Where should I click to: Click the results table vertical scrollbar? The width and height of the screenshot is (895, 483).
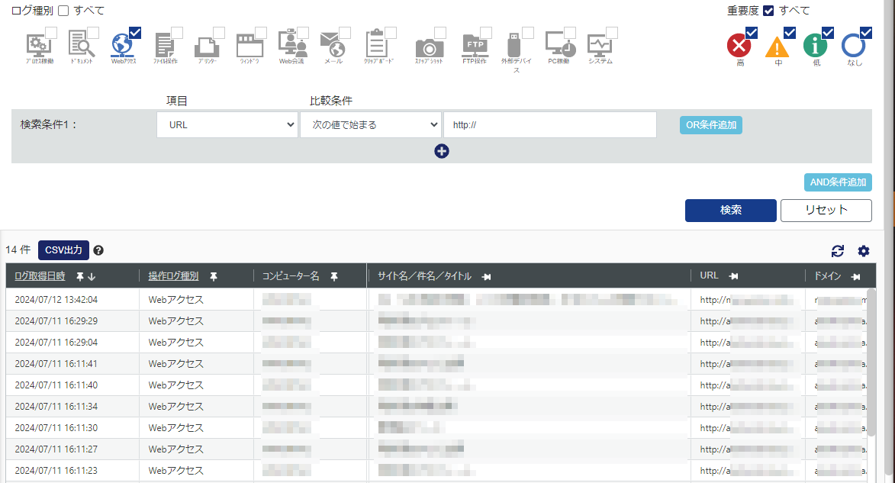(871, 362)
